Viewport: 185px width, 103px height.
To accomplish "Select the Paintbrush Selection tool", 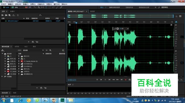I will coord(57,7).
